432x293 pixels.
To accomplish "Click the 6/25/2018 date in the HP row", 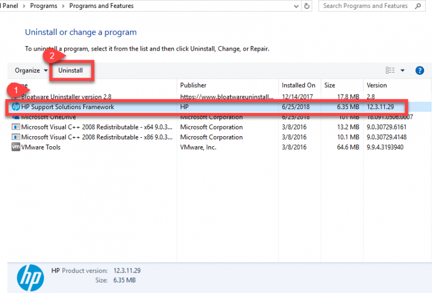I will click(296, 107).
